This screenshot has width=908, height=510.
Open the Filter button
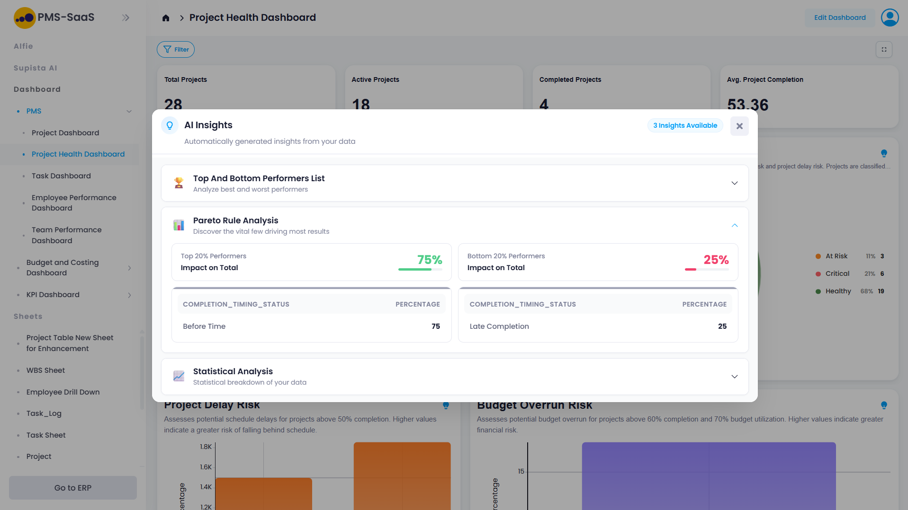pyautogui.click(x=176, y=49)
